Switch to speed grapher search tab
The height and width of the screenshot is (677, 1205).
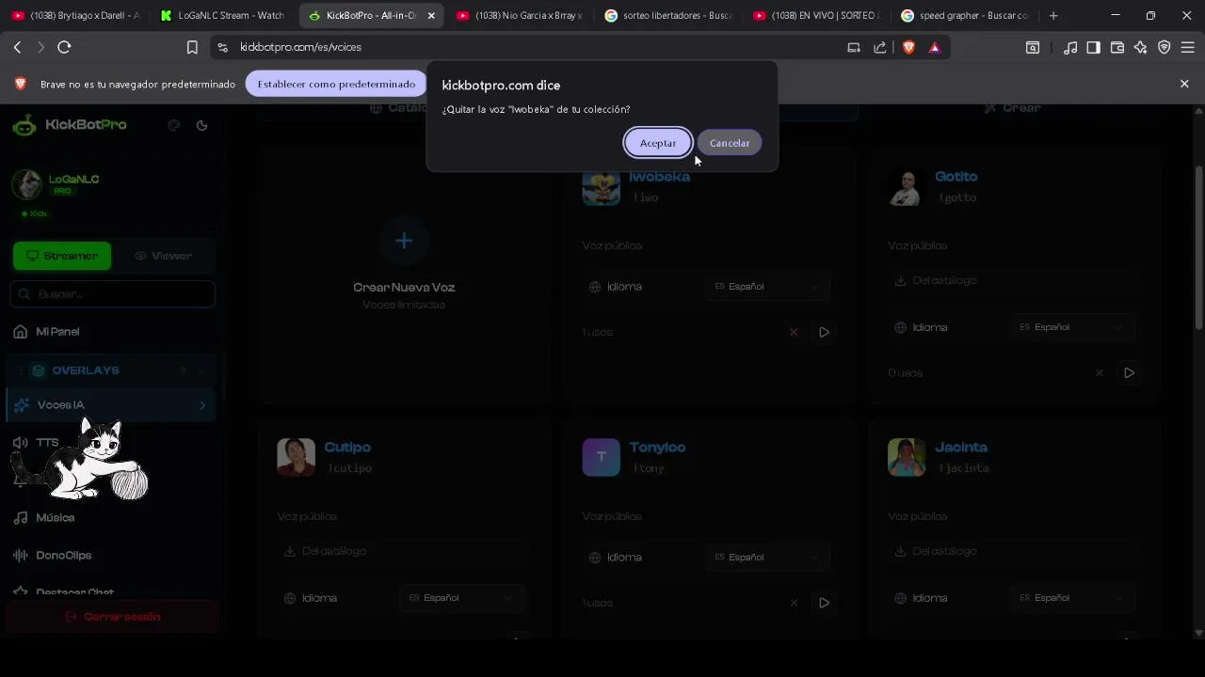click(965, 15)
